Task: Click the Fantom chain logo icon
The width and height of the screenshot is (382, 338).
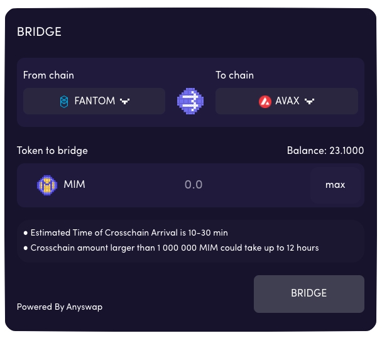Action: [x=63, y=101]
